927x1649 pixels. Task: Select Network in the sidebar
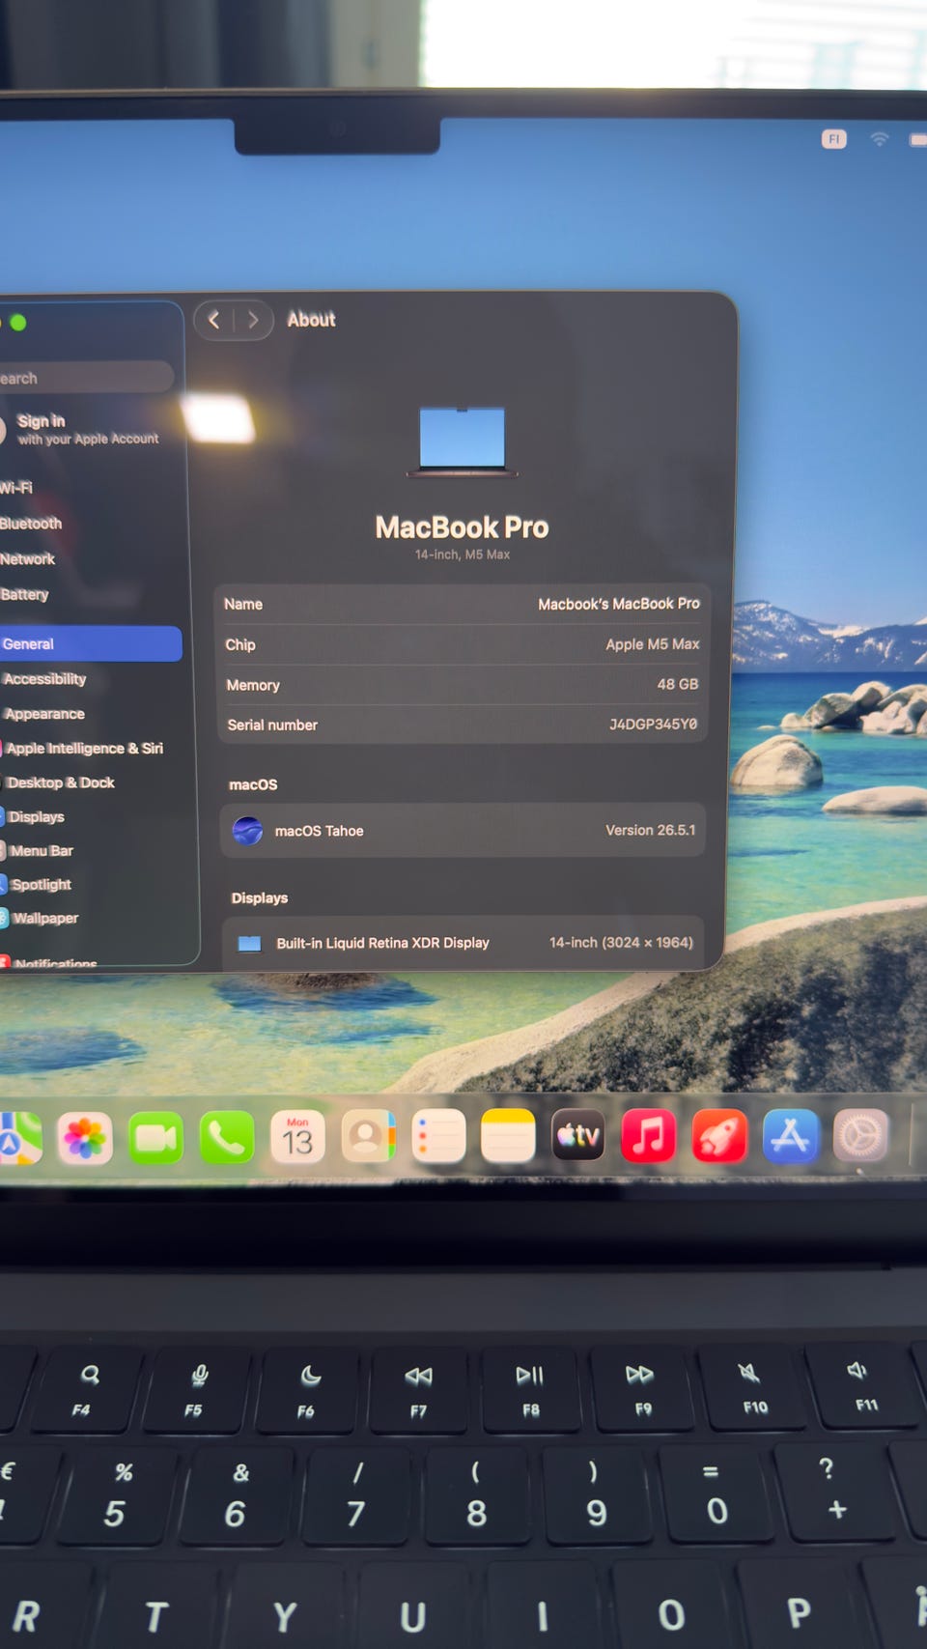(27, 559)
